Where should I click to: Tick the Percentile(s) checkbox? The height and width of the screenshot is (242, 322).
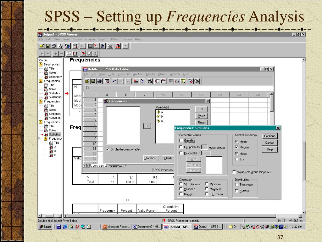(x=181, y=153)
